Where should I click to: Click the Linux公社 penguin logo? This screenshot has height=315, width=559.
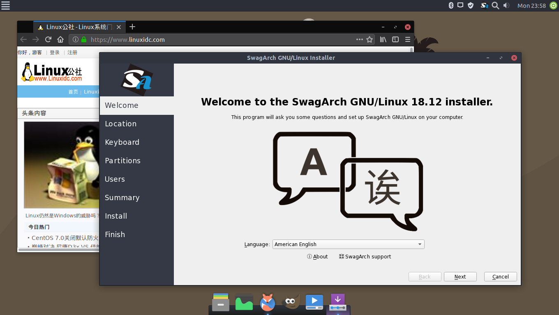pyautogui.click(x=52, y=72)
